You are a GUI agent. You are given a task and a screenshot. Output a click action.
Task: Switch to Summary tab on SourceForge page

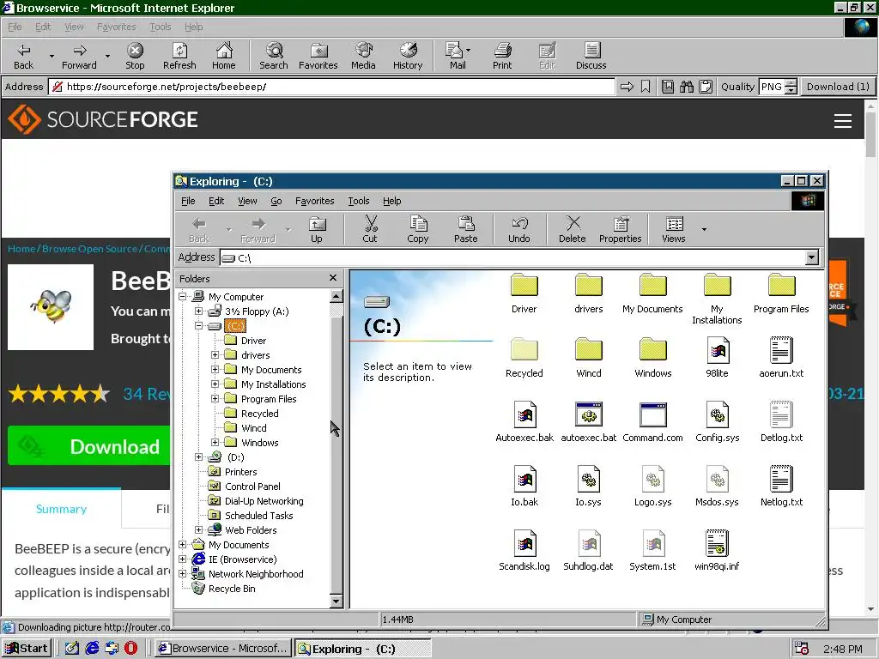[61, 509]
